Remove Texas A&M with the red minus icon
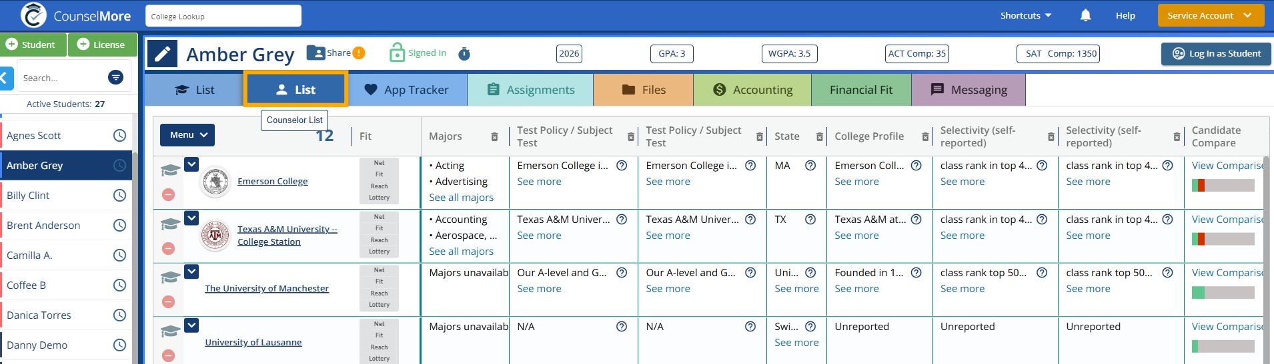Screen dimensions: 1274x364 pyautogui.click(x=169, y=248)
